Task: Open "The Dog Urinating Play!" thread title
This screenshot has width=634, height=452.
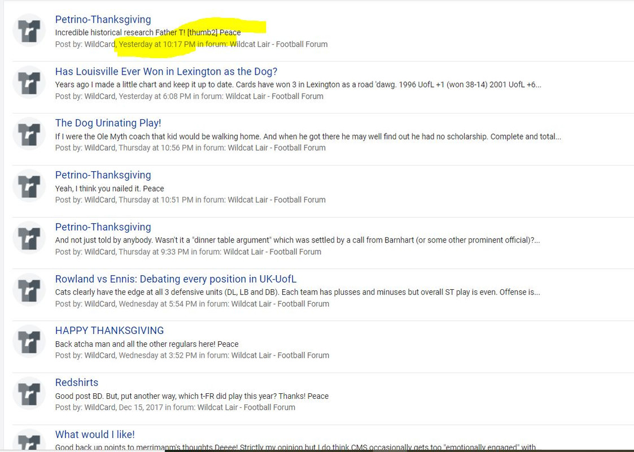Action: click(x=108, y=123)
